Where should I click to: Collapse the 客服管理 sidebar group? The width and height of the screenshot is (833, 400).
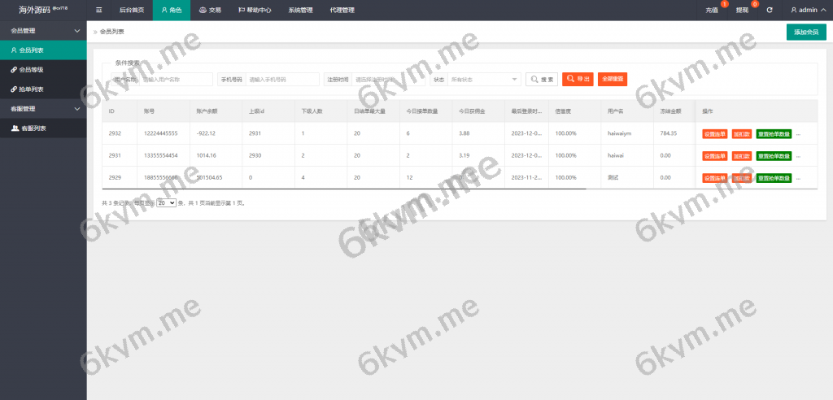point(43,109)
